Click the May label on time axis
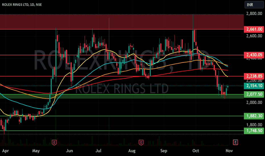This screenshot has height=156, width=265. pyautogui.click(x=36, y=151)
